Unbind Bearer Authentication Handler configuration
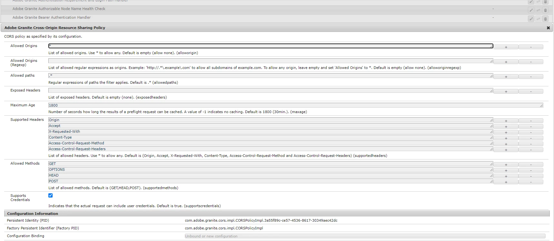Viewport: 554px width, 241px height. click(538, 19)
